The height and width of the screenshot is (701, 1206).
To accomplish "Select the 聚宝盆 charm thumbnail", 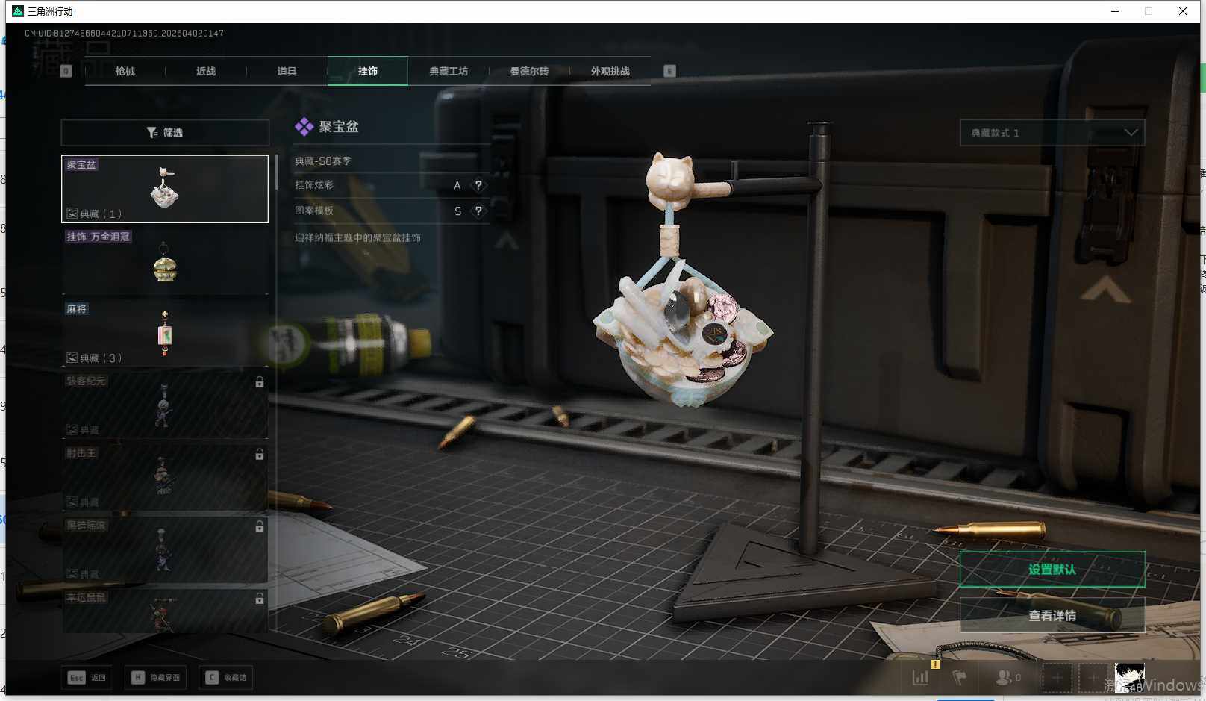I will pos(165,189).
